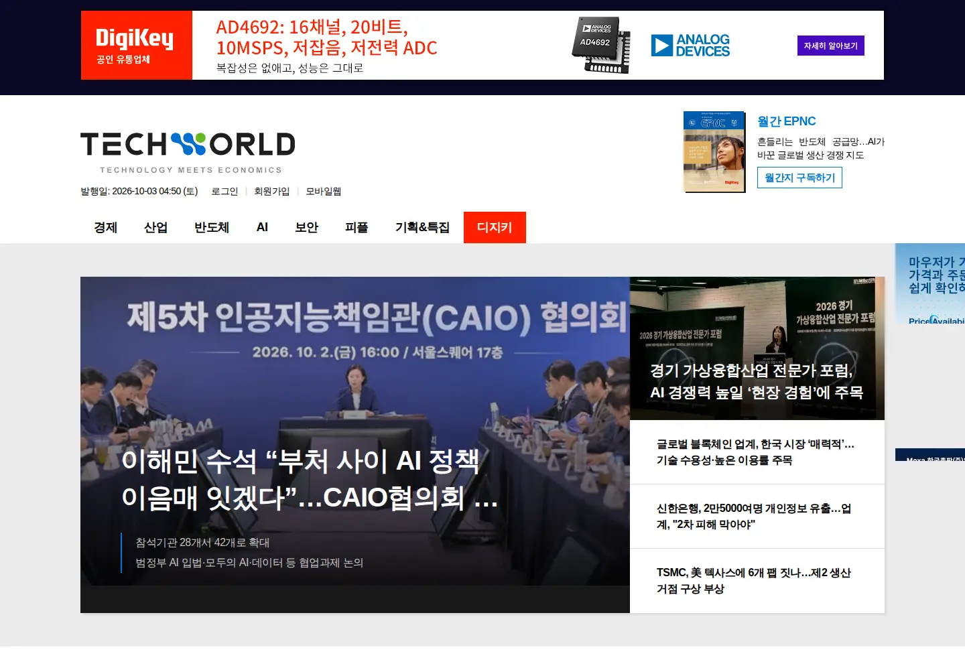
Task: Open the 산업 menu
Action: point(155,227)
